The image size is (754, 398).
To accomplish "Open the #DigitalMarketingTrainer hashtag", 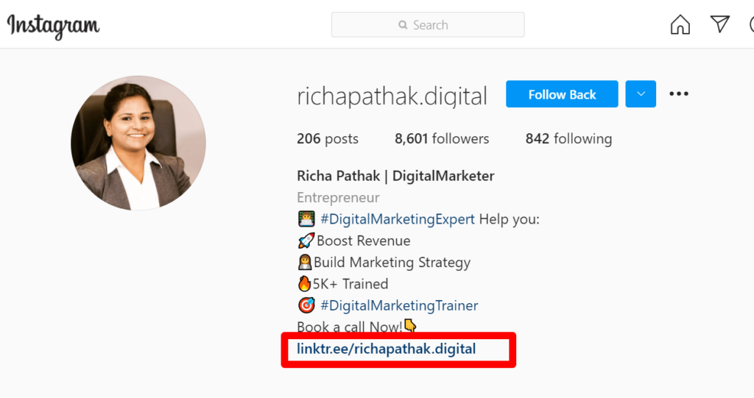I will coord(399,306).
